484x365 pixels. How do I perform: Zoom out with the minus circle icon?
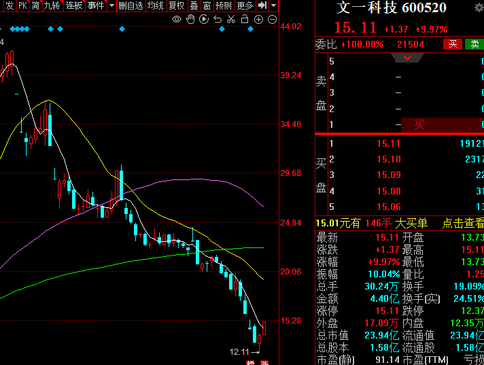[x=272, y=20]
